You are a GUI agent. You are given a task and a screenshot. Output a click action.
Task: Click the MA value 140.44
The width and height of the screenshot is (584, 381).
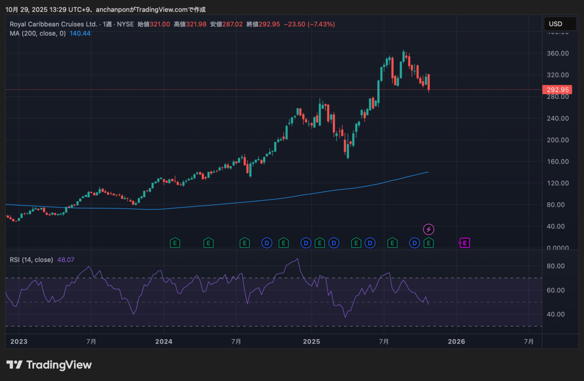click(x=80, y=34)
